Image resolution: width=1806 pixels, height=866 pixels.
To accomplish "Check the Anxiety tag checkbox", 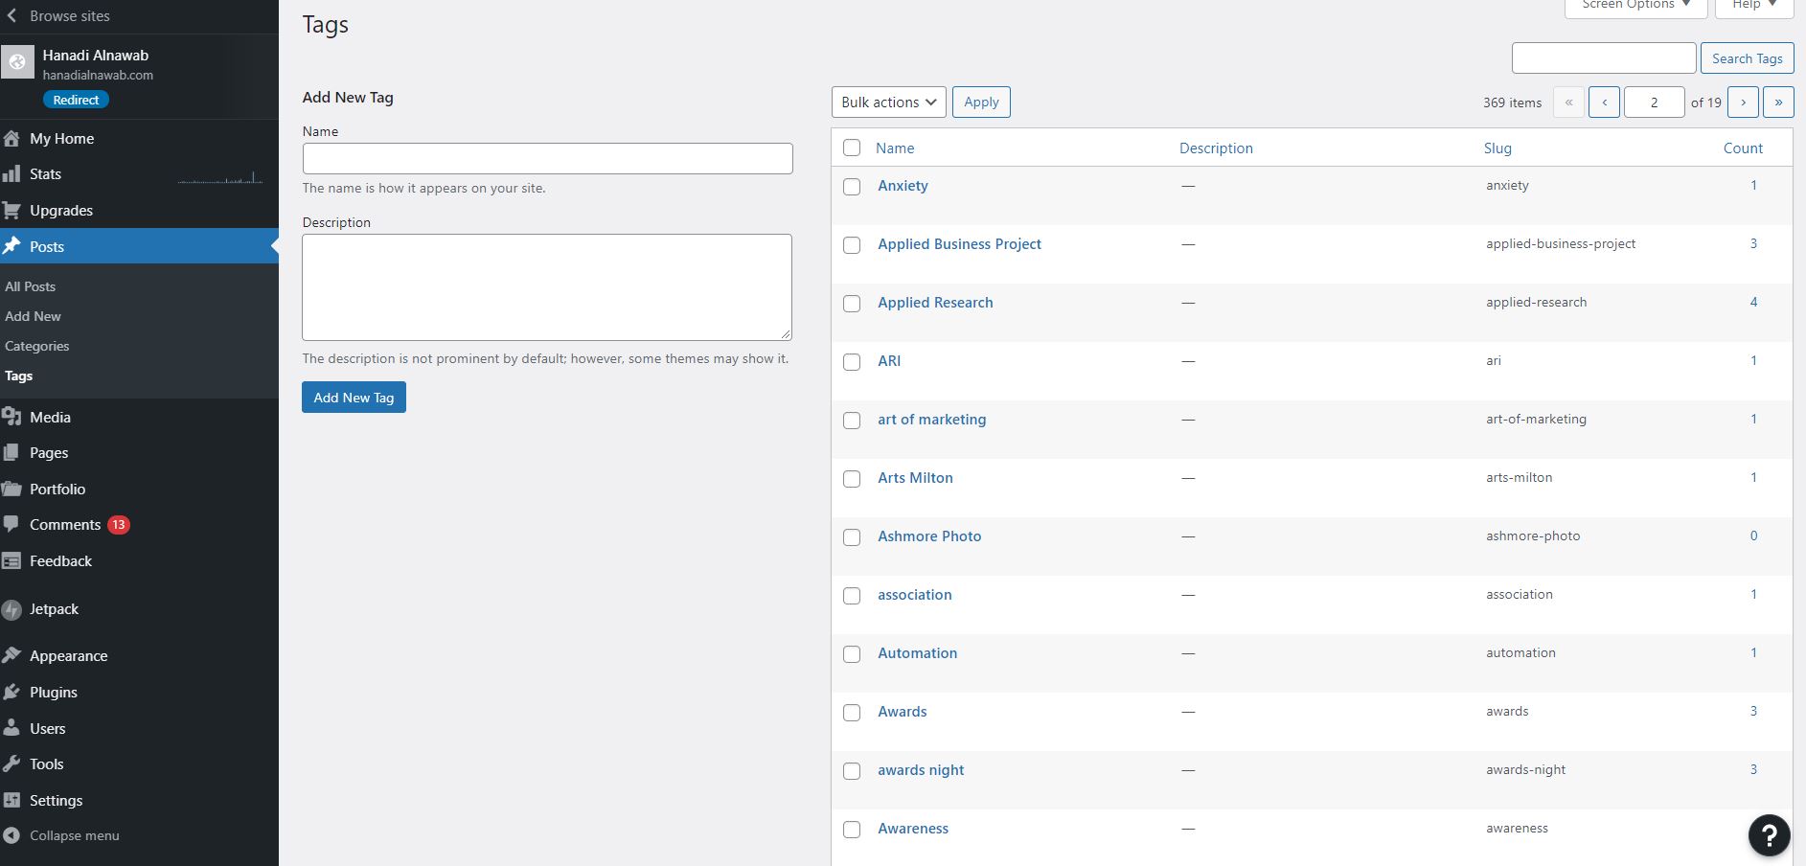I will click(x=852, y=187).
